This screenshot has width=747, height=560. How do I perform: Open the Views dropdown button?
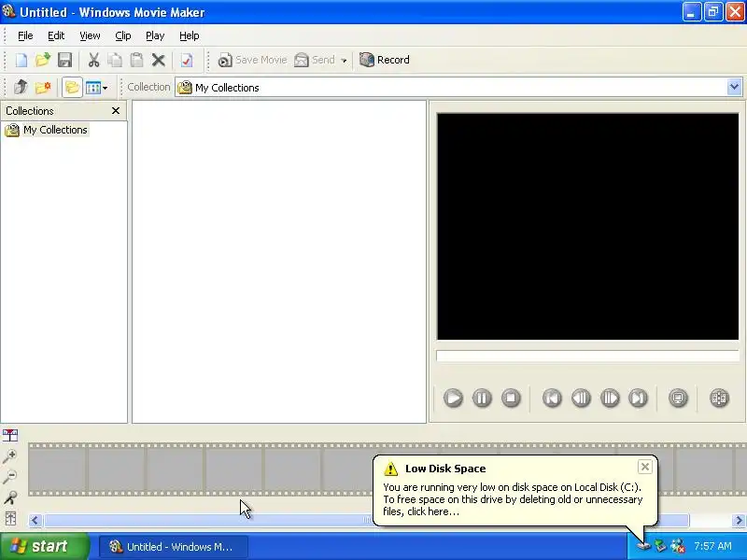(97, 87)
